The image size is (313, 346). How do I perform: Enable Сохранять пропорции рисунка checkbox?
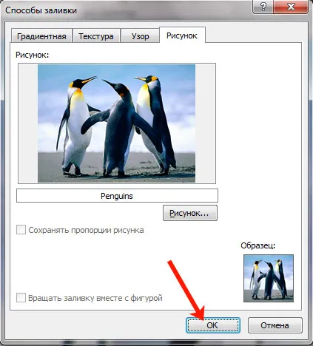[x=21, y=230]
